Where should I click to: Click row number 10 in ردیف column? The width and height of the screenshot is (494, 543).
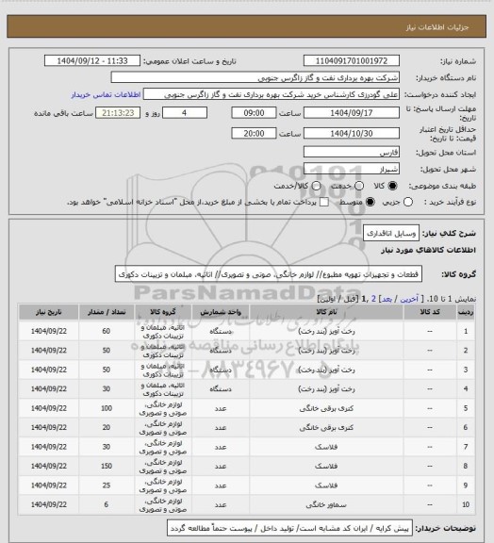466,505
